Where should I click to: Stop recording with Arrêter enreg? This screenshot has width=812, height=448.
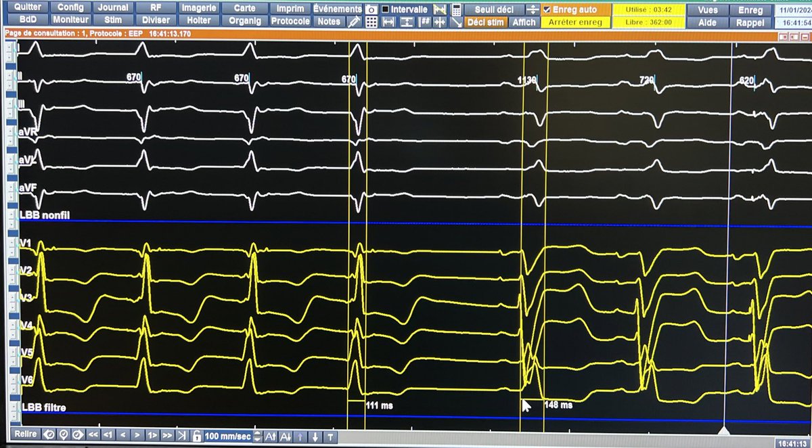tap(574, 22)
